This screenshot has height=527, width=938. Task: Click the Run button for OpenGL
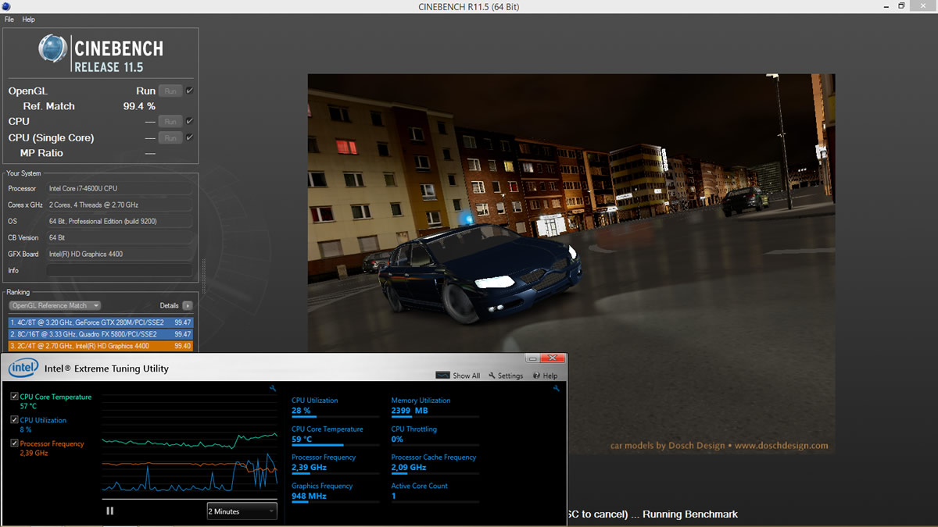170,91
